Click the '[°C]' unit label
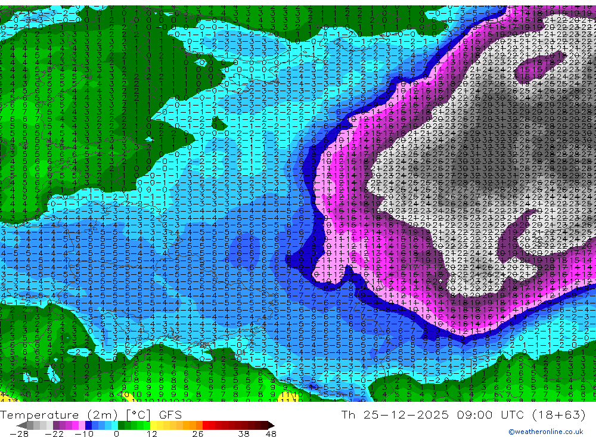596x437 pixels. pyautogui.click(x=138, y=415)
